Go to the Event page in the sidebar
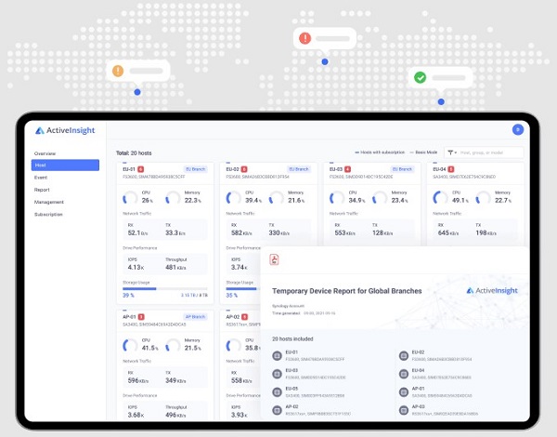The image size is (557, 437). click(42, 177)
